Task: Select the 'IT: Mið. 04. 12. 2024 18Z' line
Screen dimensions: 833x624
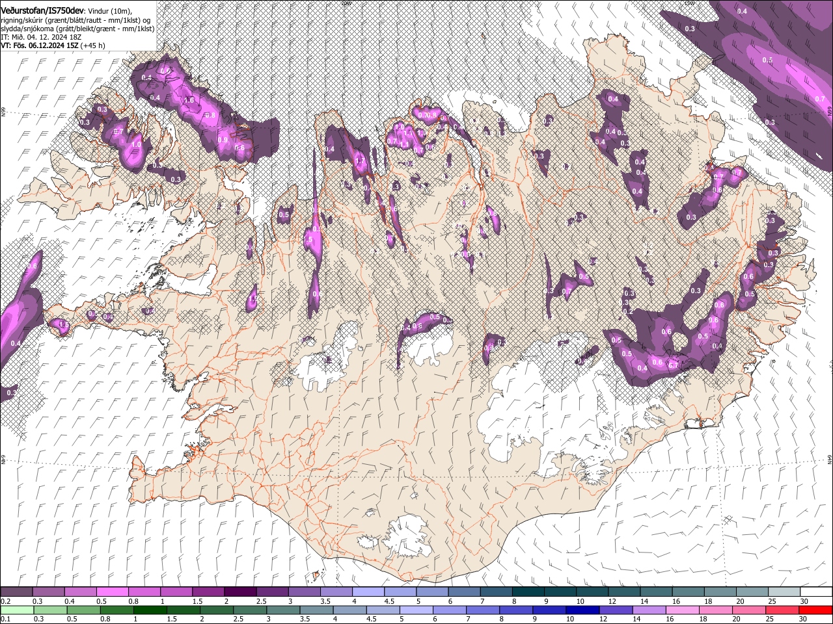Action: pos(41,37)
